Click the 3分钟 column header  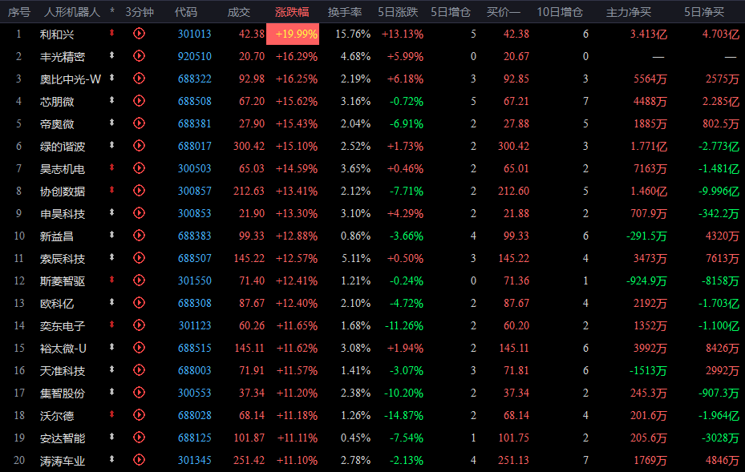[x=140, y=12]
